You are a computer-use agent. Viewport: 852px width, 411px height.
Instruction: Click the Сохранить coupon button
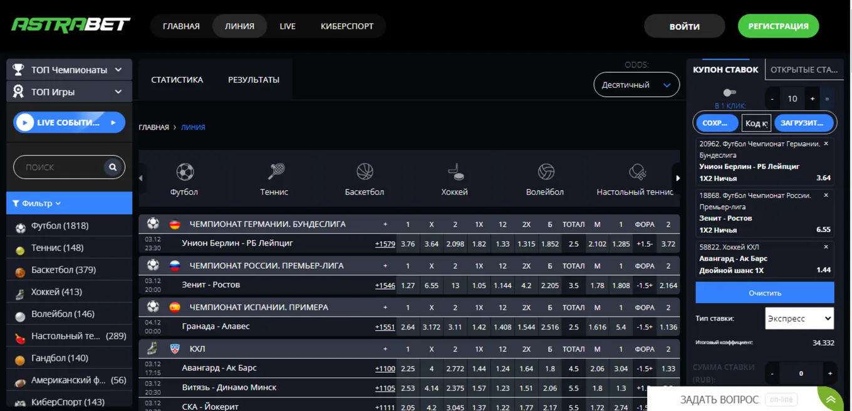click(717, 123)
